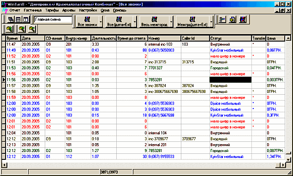Sort by the Дата column header
The height and width of the screenshot is (176, 293).
point(33,38)
